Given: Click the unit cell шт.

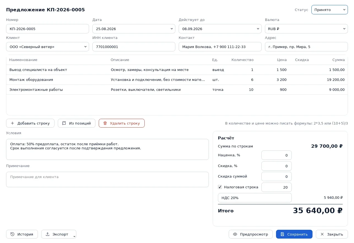Looking at the screenshot, I should 219,80.
